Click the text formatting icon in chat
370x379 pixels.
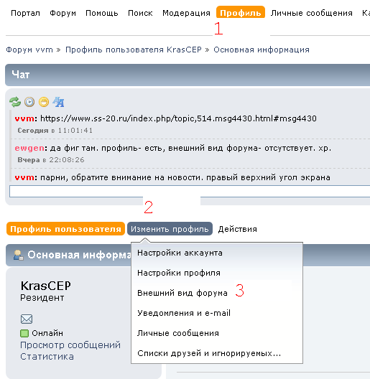(x=59, y=102)
